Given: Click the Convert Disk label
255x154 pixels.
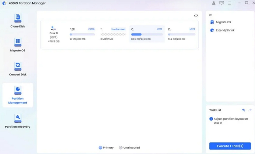Looking at the screenshot, I should coord(18,75).
